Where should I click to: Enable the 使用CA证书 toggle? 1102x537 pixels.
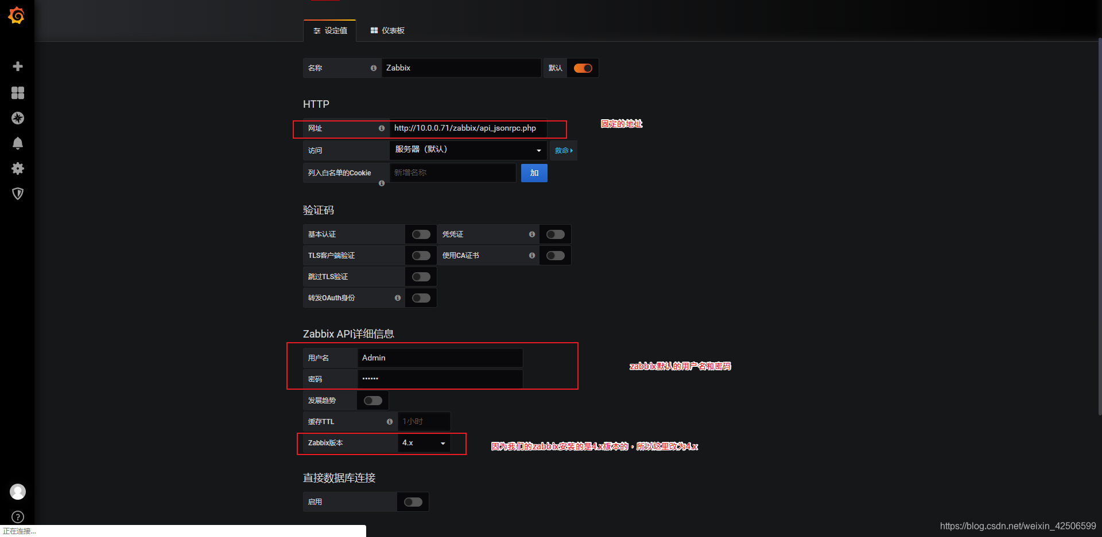pos(556,256)
